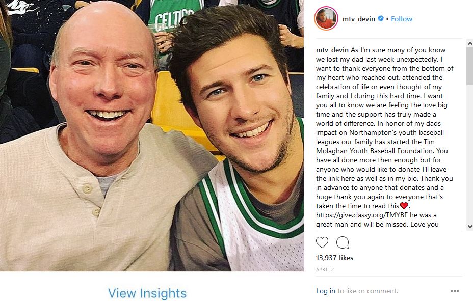Click the selfie photo of two men
Image resolution: width=473 pixels, height=301 pixels.
[152, 135]
